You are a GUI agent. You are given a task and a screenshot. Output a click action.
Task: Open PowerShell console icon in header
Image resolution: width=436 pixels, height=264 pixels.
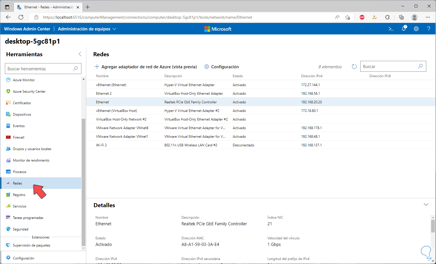click(x=391, y=29)
